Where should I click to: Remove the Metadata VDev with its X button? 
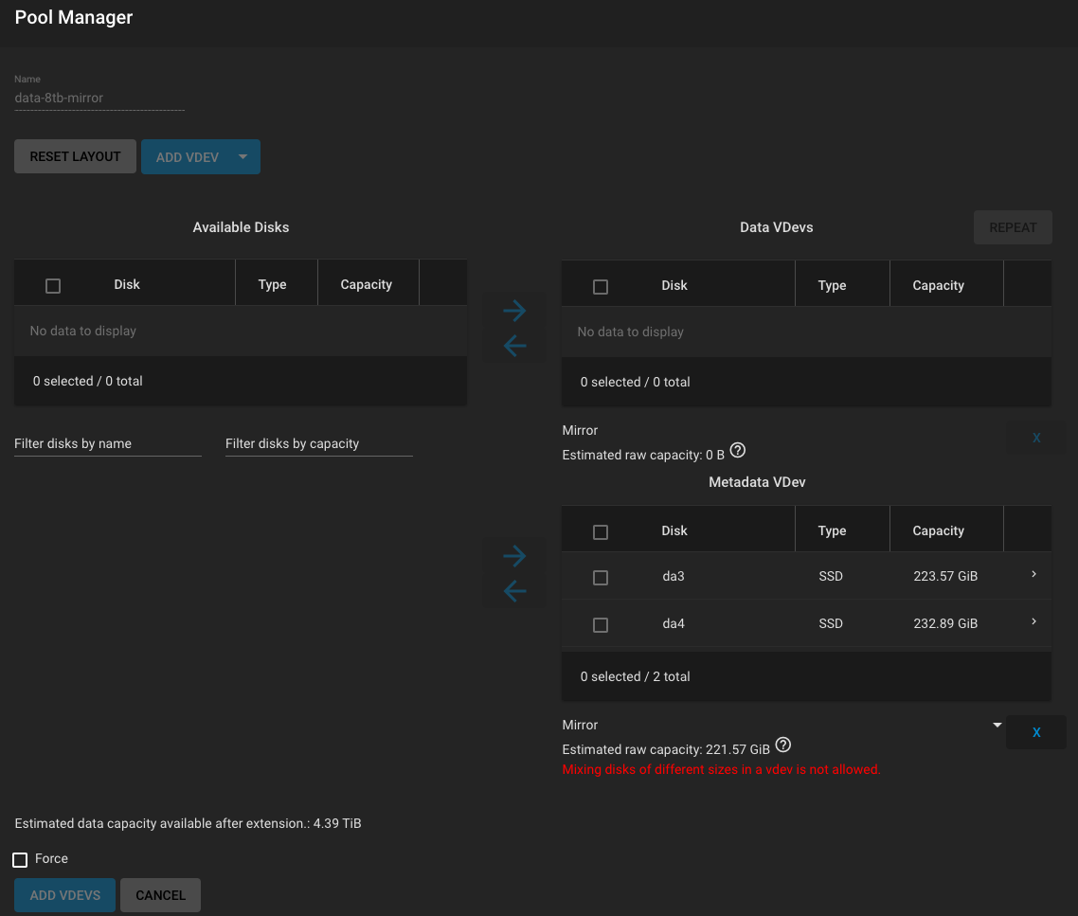tap(1036, 732)
